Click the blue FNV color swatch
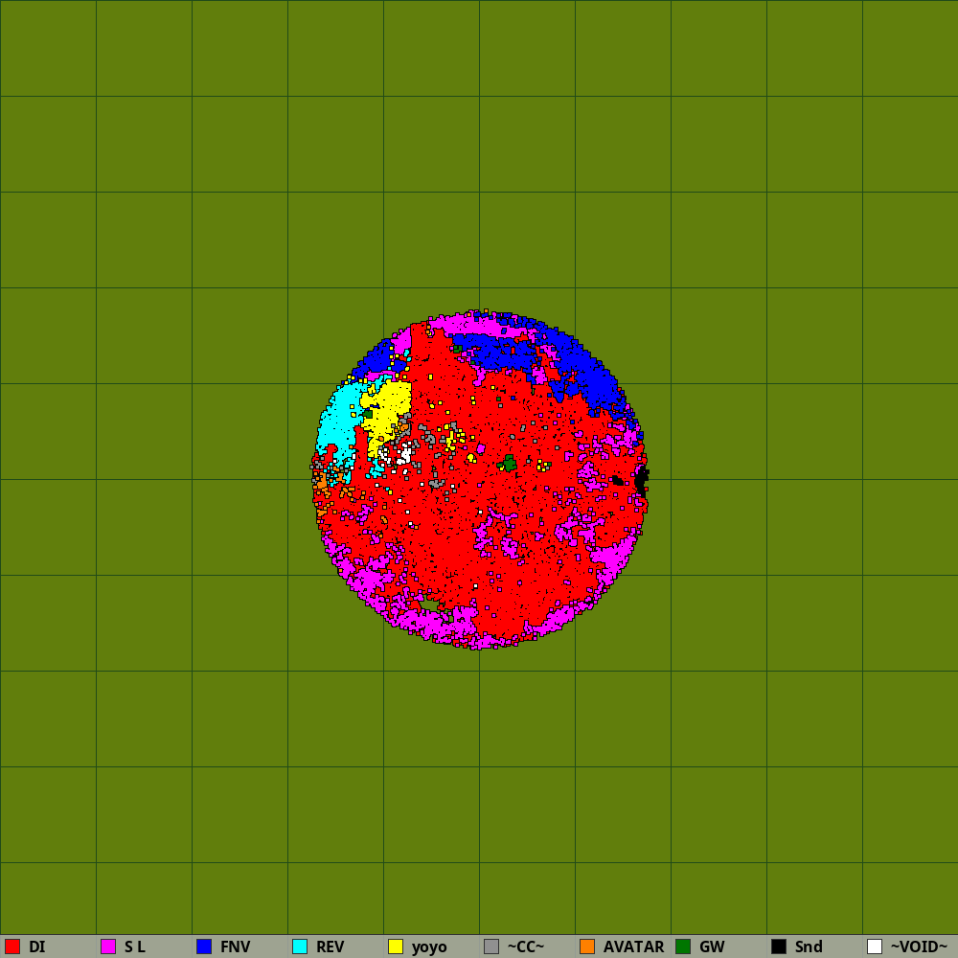The width and height of the screenshot is (958, 958). coord(204,947)
